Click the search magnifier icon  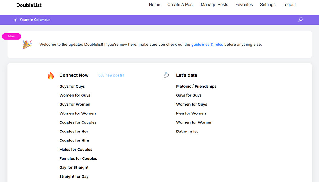tap(300, 20)
